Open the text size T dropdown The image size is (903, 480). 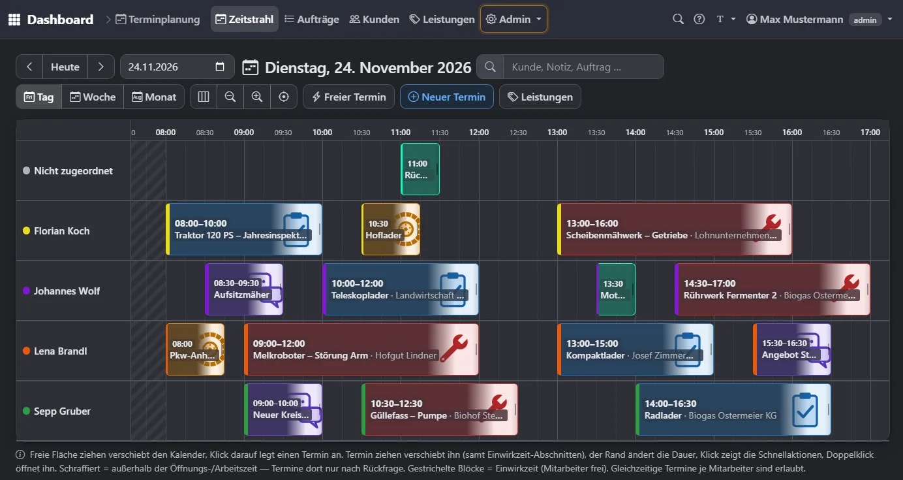tap(726, 20)
